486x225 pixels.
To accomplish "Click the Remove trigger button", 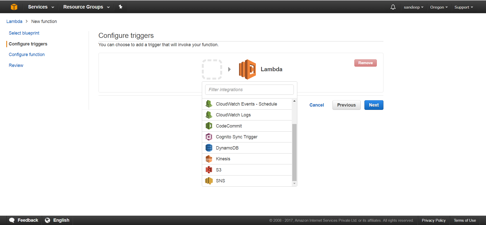I will click(x=365, y=63).
